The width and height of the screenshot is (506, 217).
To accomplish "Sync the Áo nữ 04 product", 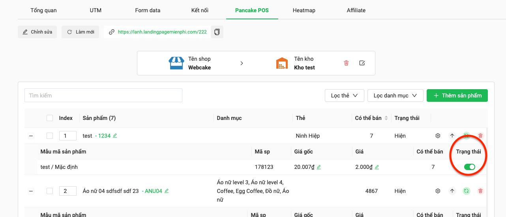I will (467, 191).
